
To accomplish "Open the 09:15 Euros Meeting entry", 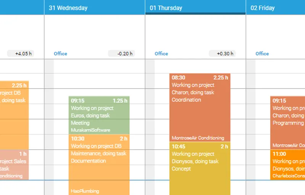I will [99, 115].
